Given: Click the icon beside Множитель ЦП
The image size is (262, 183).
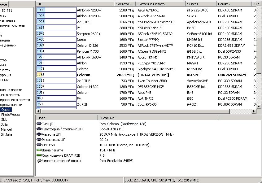Looking at the screenshot, I should (39, 140).
